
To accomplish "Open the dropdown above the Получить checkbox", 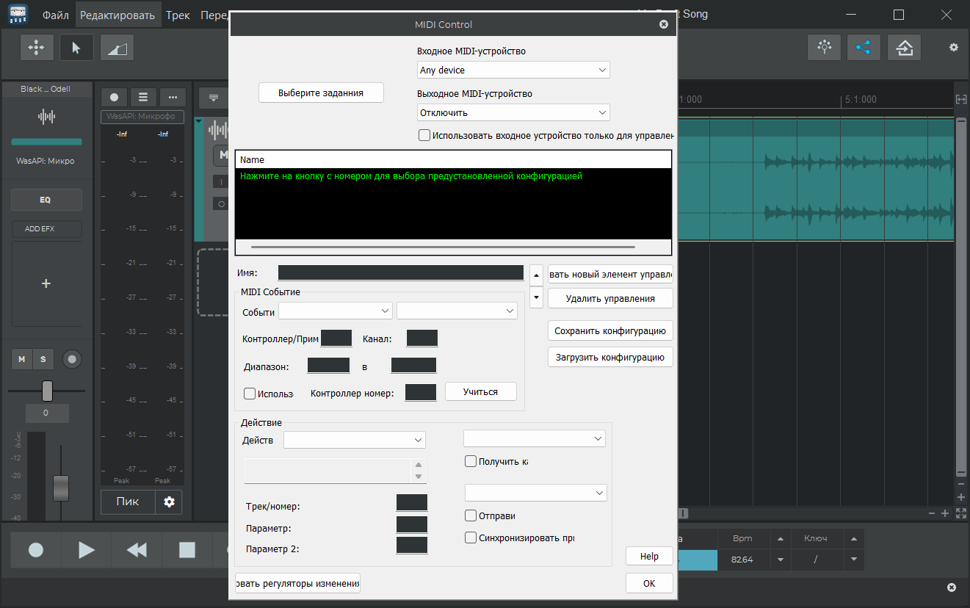I will point(535,438).
